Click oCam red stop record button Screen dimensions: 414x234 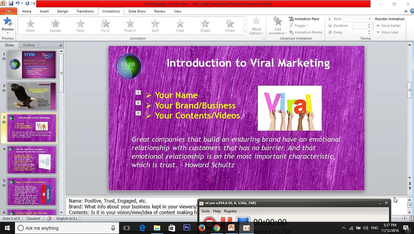[210, 223]
